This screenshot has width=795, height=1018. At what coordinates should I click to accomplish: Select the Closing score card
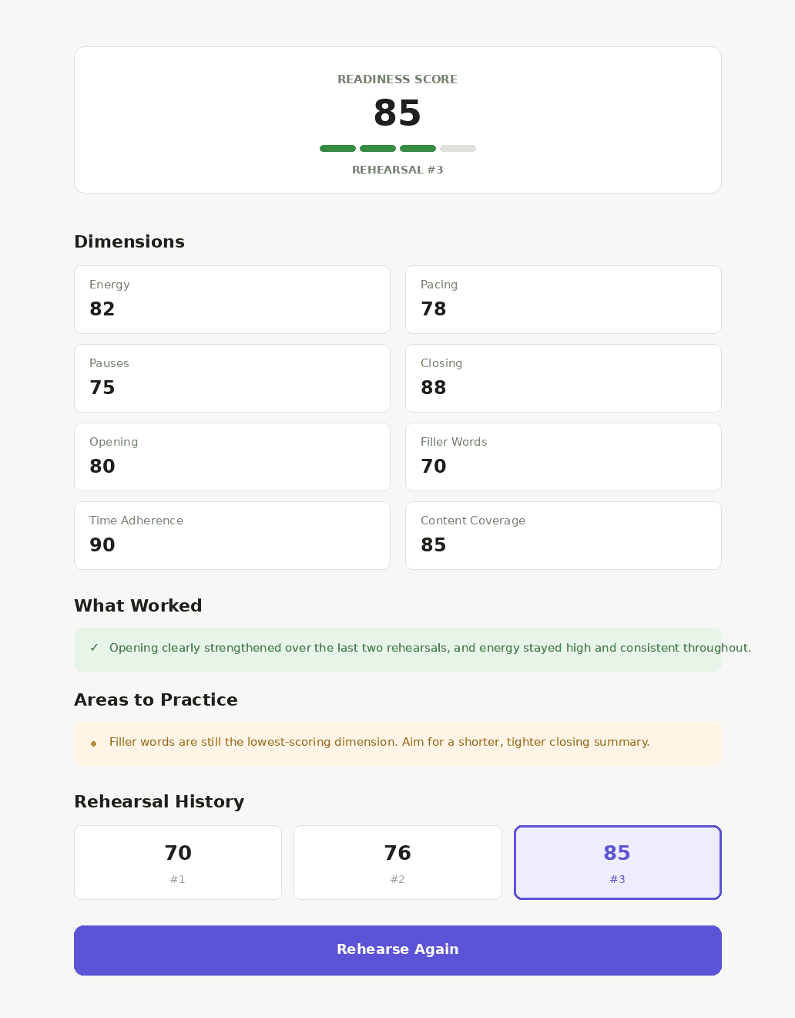pos(563,378)
